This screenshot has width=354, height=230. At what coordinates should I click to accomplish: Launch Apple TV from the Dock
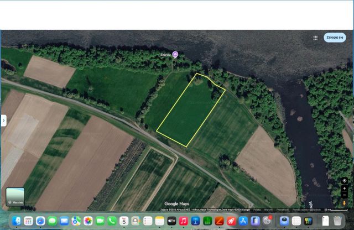171,221
